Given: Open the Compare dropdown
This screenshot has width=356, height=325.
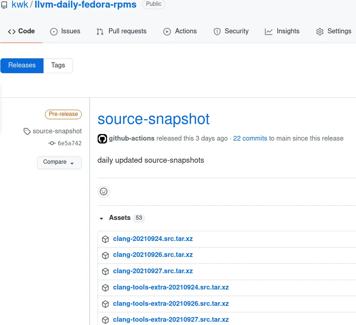Looking at the screenshot, I should click(x=59, y=162).
